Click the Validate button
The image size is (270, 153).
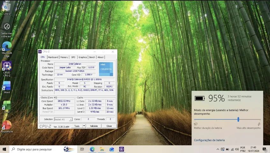click(94, 126)
